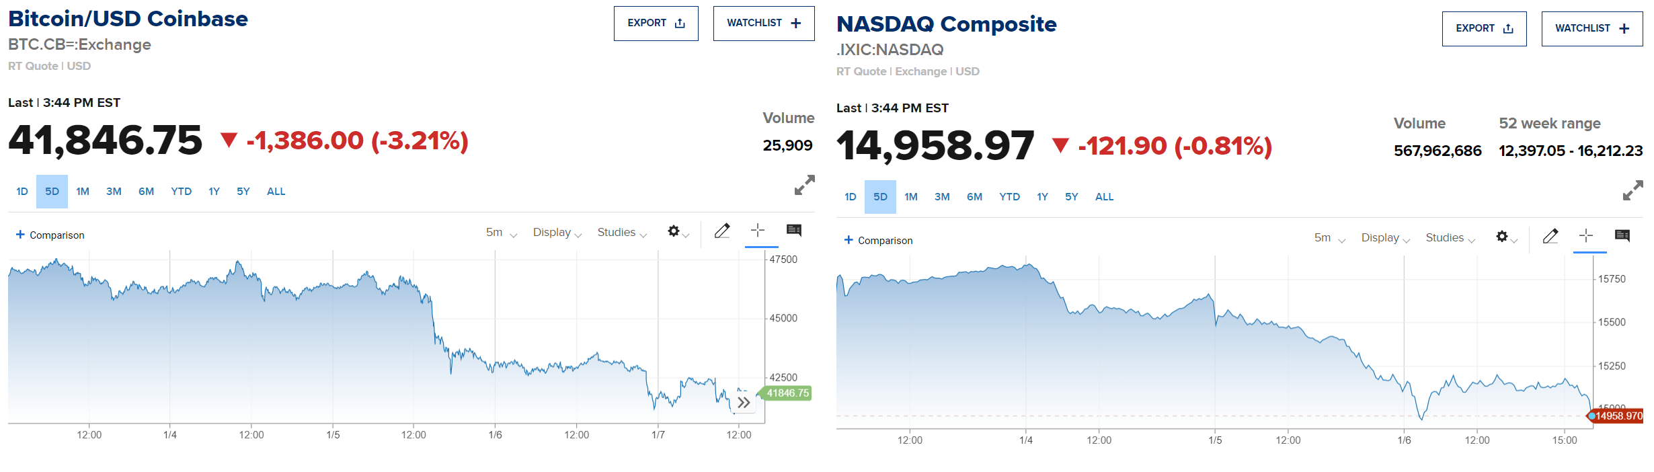Toggle crosshair tool on NASDAQ chart
Image resolution: width=1654 pixels, height=472 pixels.
click(1586, 236)
